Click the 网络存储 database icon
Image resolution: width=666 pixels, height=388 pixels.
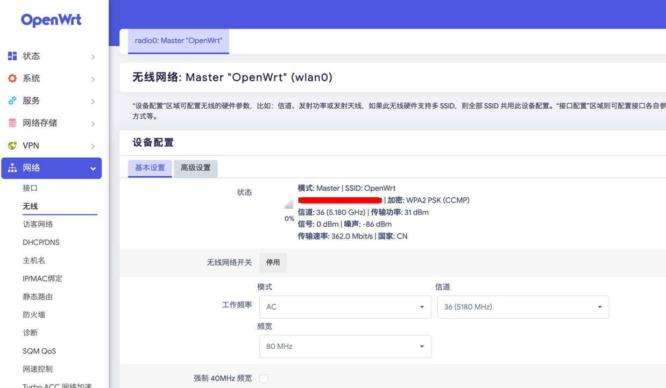(12, 123)
